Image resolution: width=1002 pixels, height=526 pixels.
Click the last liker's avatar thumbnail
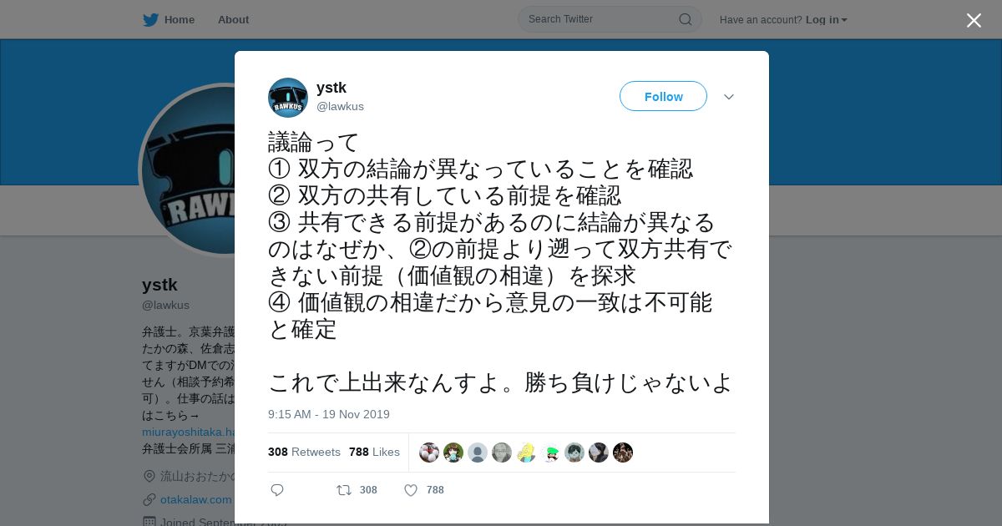point(623,453)
